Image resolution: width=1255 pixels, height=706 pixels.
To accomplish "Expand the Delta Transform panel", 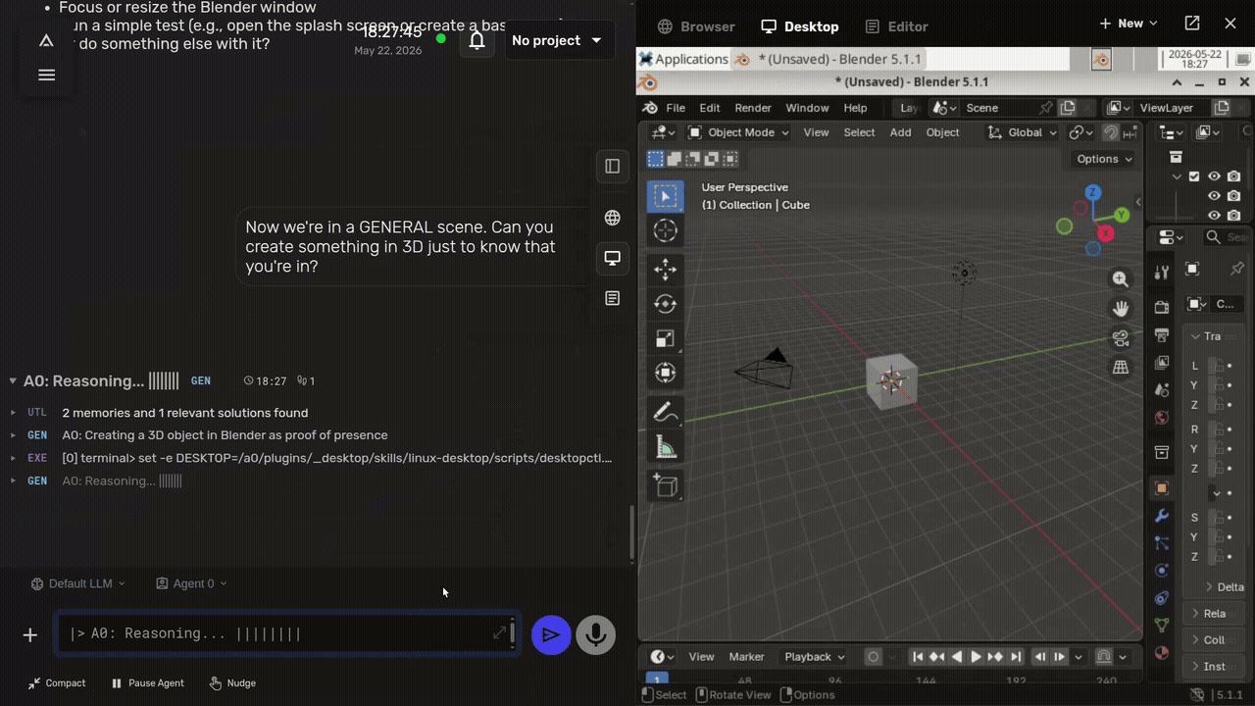I will point(1225,587).
